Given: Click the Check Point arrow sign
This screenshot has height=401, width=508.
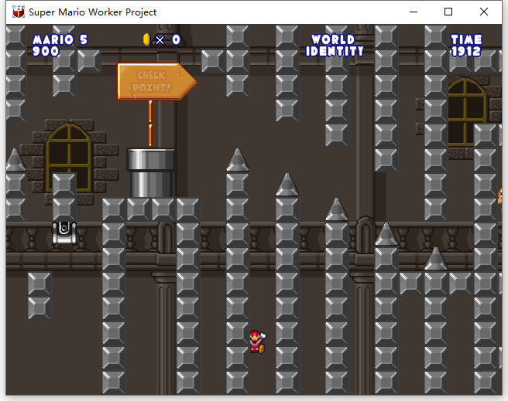Looking at the screenshot, I should [156, 81].
